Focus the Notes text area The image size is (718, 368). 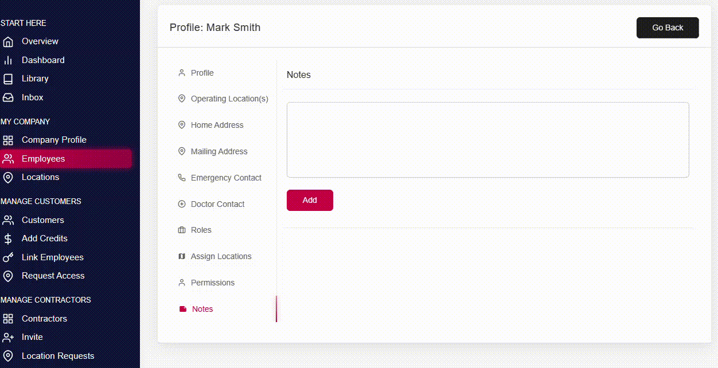pyautogui.click(x=487, y=140)
